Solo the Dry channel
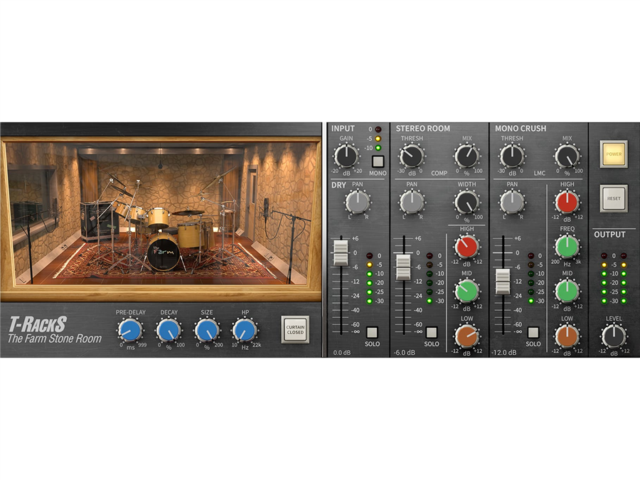 tap(373, 332)
